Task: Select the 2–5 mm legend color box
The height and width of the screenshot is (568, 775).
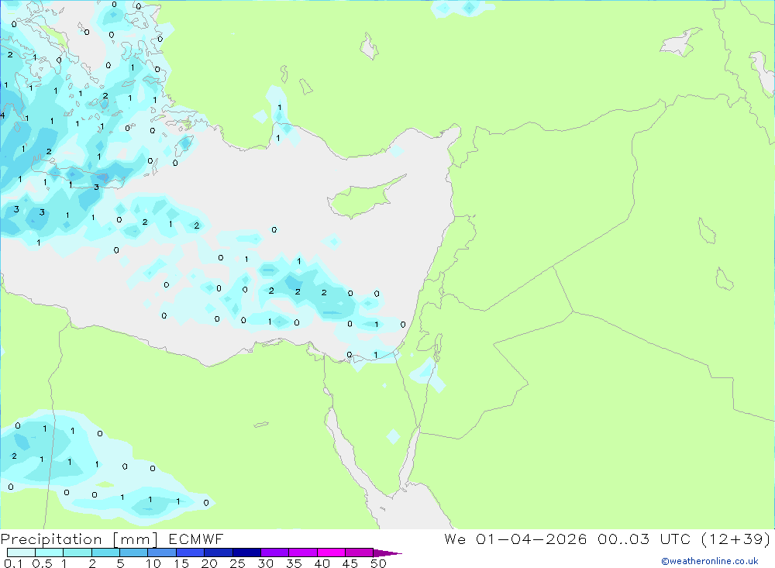Action: tap(105, 553)
